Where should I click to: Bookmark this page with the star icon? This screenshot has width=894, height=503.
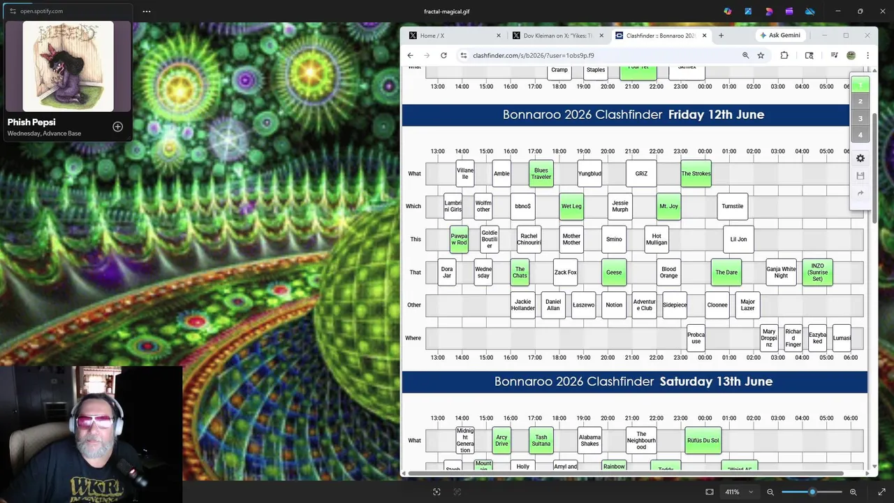click(x=761, y=55)
